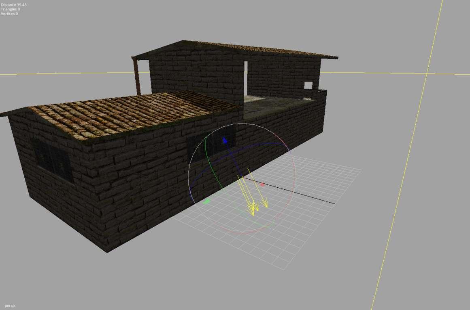Click the Vertices 0 statistic text

(x=9, y=14)
